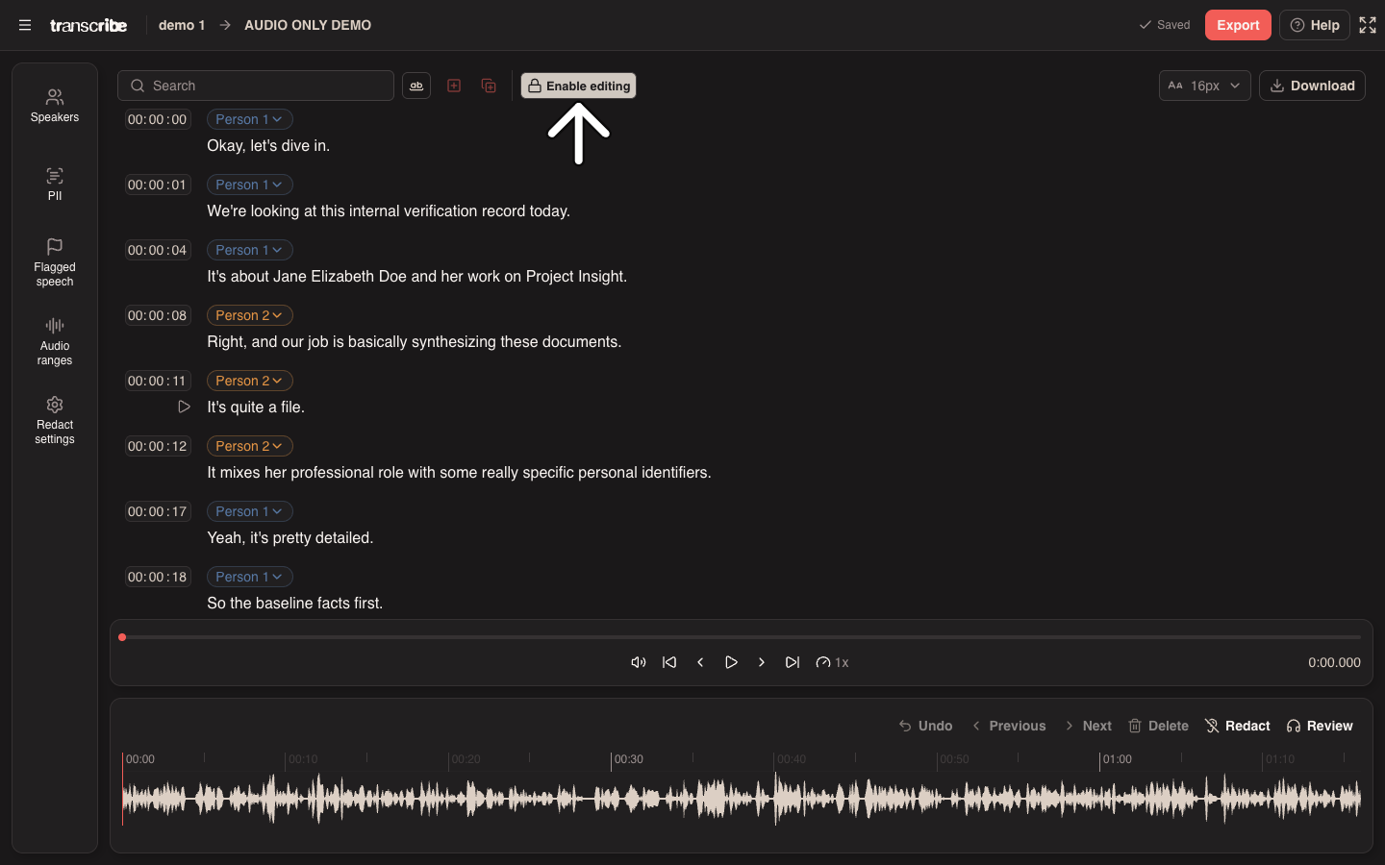Go to Previous redaction
This screenshot has height=865, width=1385.
click(1008, 726)
